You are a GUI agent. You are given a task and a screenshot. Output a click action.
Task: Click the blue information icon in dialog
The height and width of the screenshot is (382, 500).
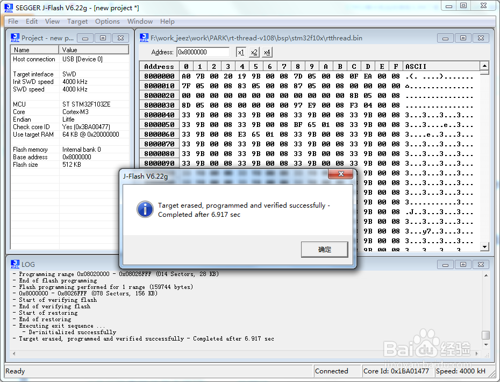[145, 209]
